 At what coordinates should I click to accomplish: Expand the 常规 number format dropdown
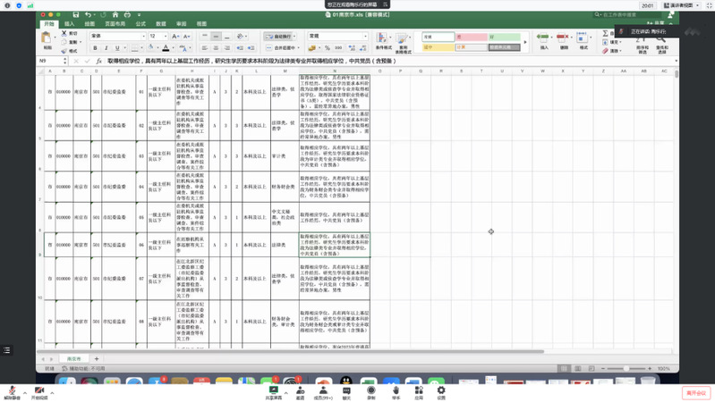365,37
